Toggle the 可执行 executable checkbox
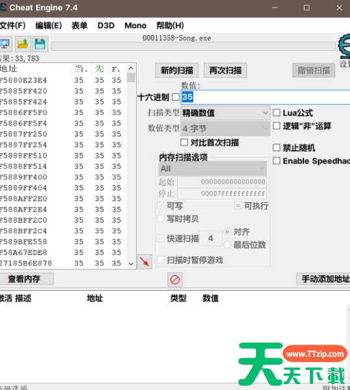Screen dimensions: 350x390 [238, 206]
